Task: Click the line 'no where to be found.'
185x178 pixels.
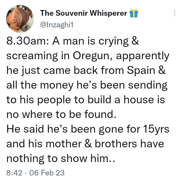Action: pos(61,114)
